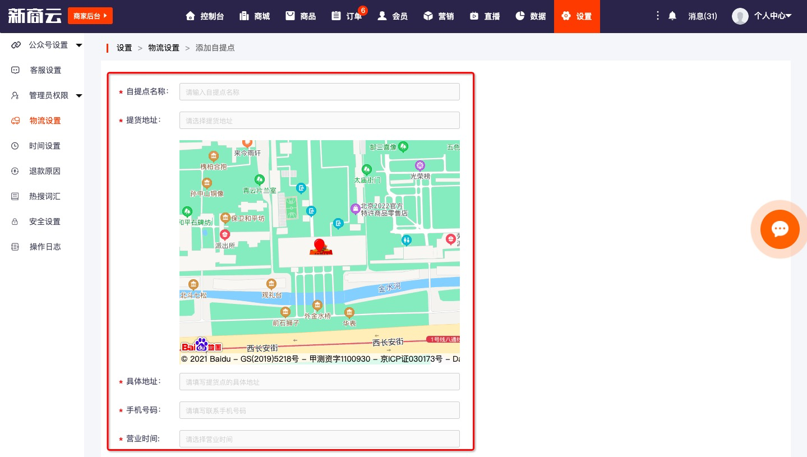The width and height of the screenshot is (807, 457).
Task: Click the red location pin on map
Action: point(320,245)
